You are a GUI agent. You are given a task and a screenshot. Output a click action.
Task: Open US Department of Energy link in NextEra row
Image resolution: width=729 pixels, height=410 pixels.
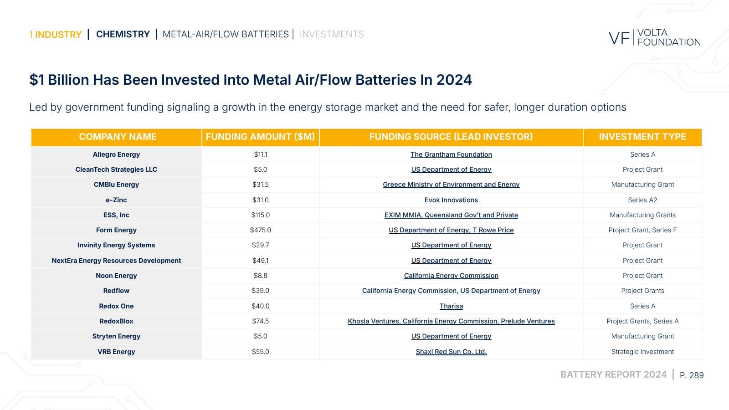(x=451, y=261)
